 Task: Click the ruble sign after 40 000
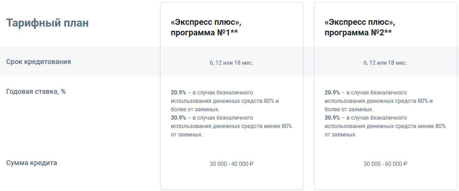[x=251, y=164]
